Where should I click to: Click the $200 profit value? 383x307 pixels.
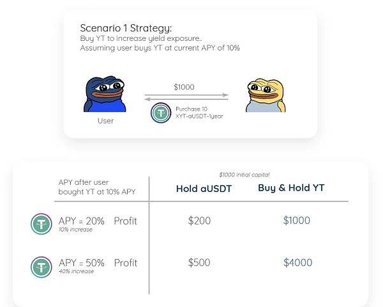[x=199, y=221]
